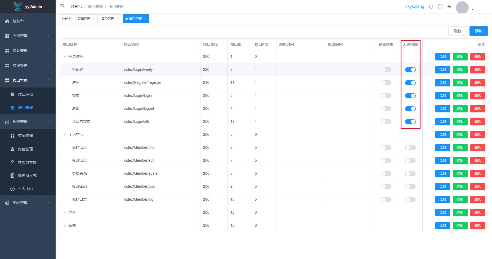492x259 pixels.
Task: Click the blue 添加 button at top right
Action: coord(478,31)
